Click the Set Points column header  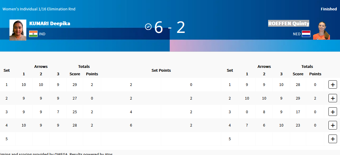tap(161, 70)
